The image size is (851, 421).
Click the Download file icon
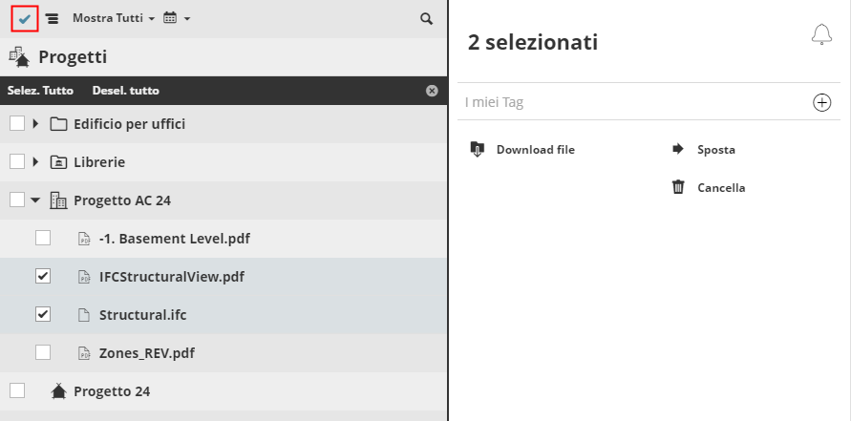point(479,149)
